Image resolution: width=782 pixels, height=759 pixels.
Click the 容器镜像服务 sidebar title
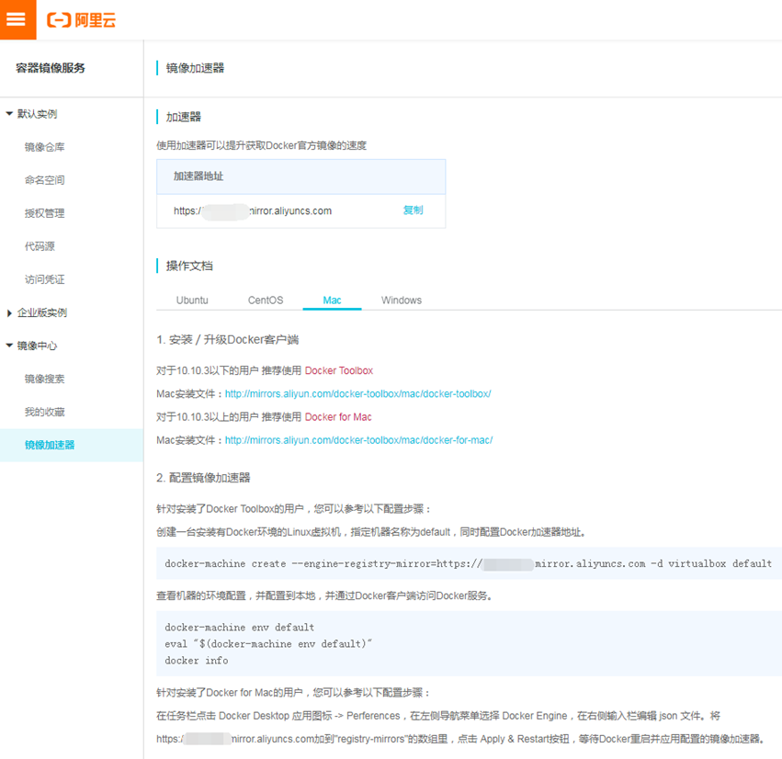[x=51, y=68]
